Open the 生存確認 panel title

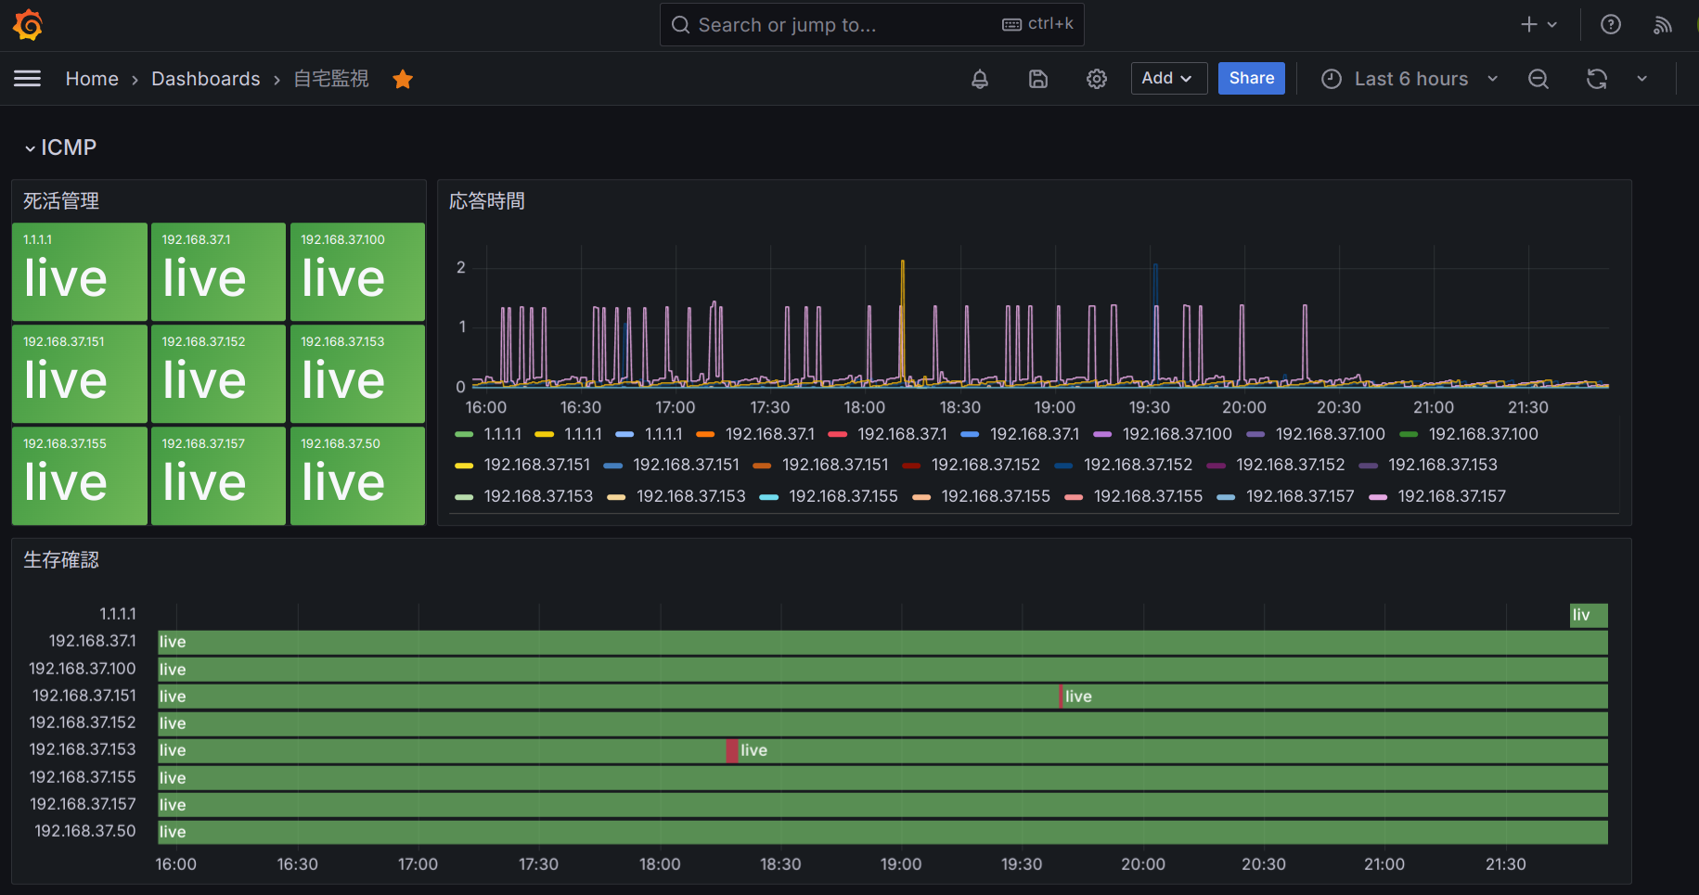point(61,559)
